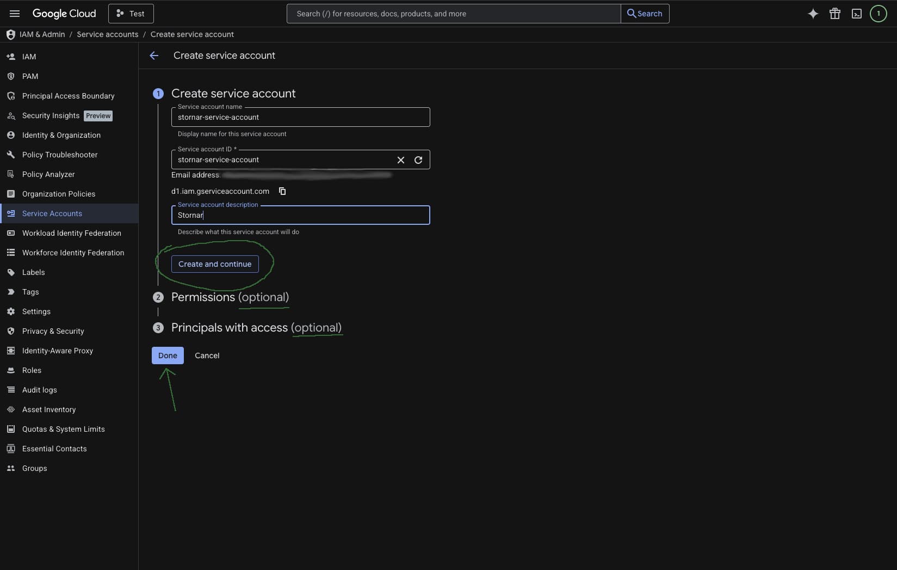Select Service Accounts in sidebar

click(69, 213)
